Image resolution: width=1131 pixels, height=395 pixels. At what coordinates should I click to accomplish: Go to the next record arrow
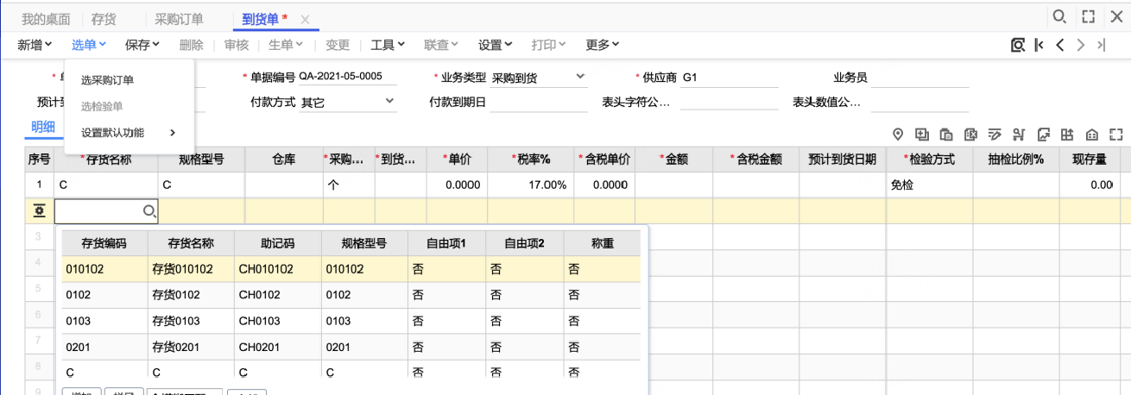click(1081, 45)
